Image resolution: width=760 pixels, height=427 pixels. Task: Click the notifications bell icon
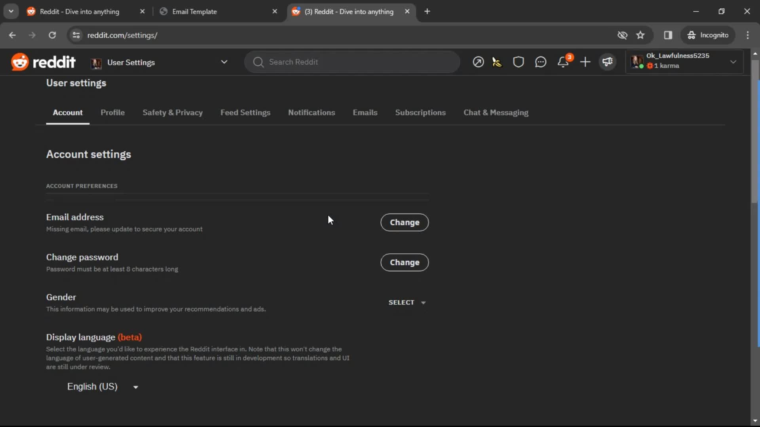(x=563, y=62)
